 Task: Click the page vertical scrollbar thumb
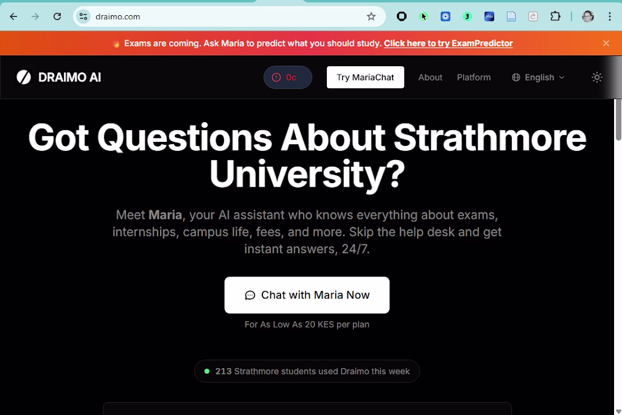(x=618, y=119)
